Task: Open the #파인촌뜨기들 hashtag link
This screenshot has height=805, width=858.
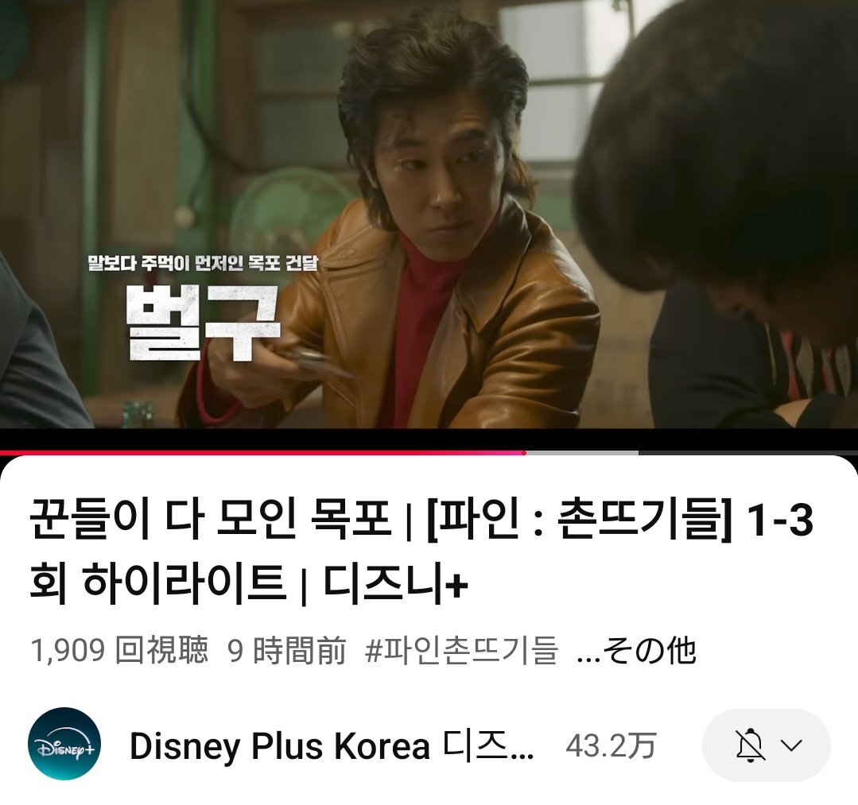Action: tap(461, 650)
